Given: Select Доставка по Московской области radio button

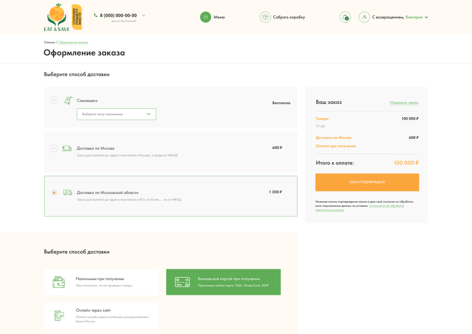Looking at the screenshot, I should [x=54, y=193].
